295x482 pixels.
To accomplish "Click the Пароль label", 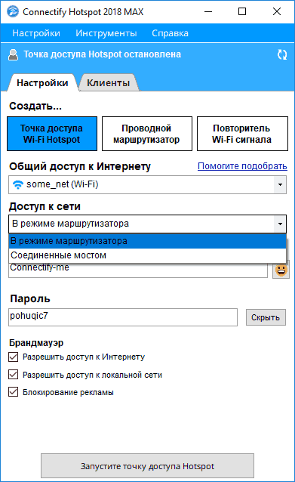I will coord(29,298).
